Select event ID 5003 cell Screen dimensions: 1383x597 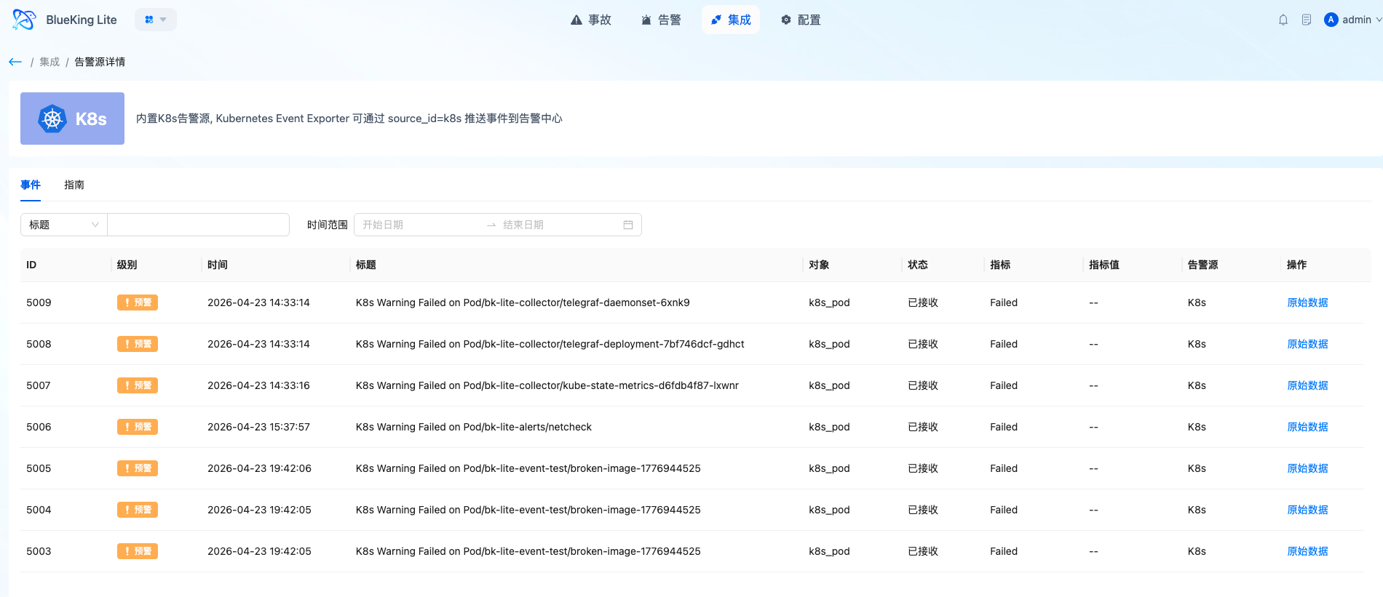39,551
